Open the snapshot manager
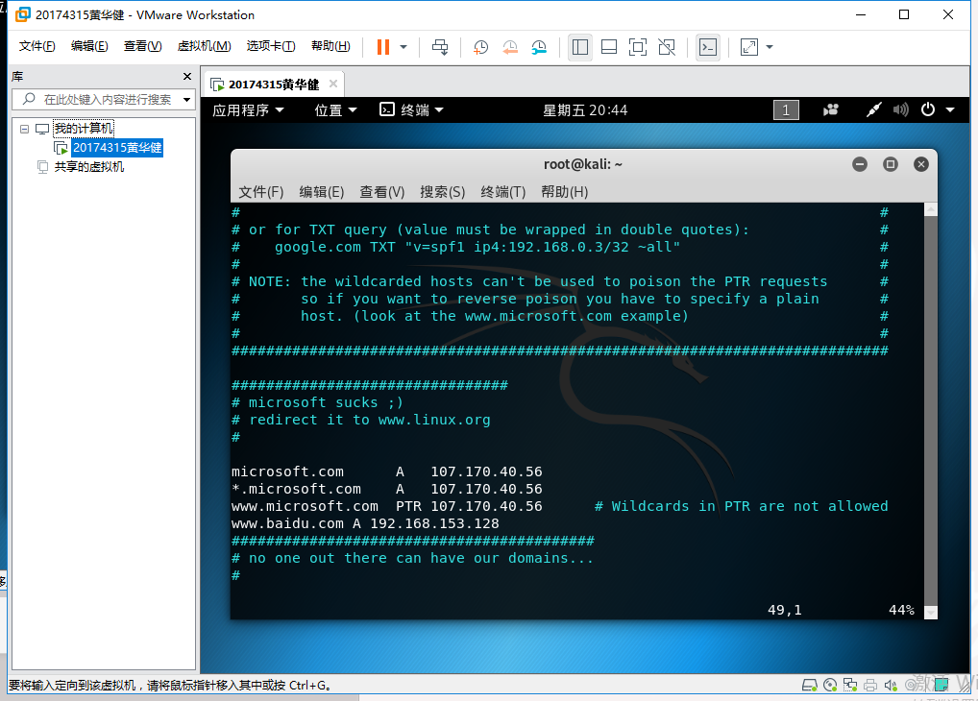 [539, 47]
